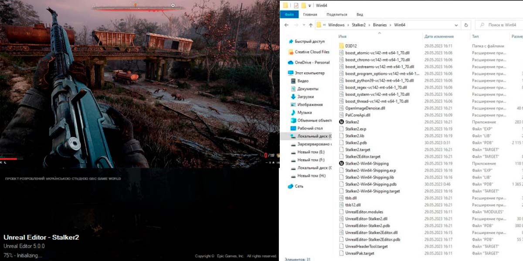Select file OpenImageDenoise.dll
The width and height of the screenshot is (523, 261).
[x=365, y=108]
